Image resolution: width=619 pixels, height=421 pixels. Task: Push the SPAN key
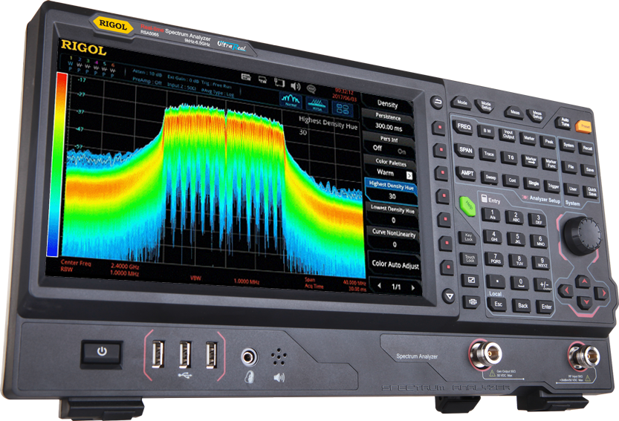tap(466, 150)
